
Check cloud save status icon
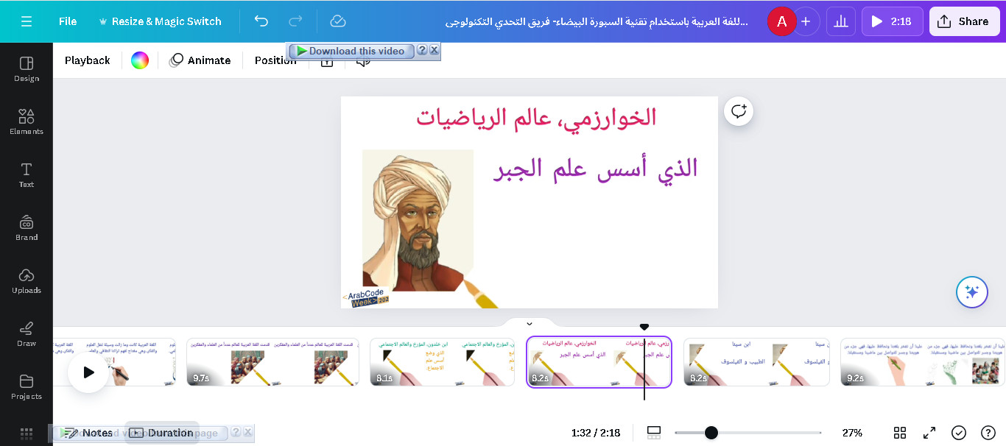(x=338, y=21)
